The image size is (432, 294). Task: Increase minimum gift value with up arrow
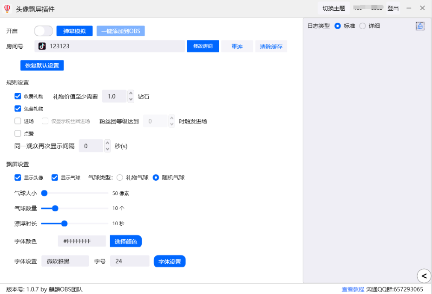pyautogui.click(x=131, y=93)
